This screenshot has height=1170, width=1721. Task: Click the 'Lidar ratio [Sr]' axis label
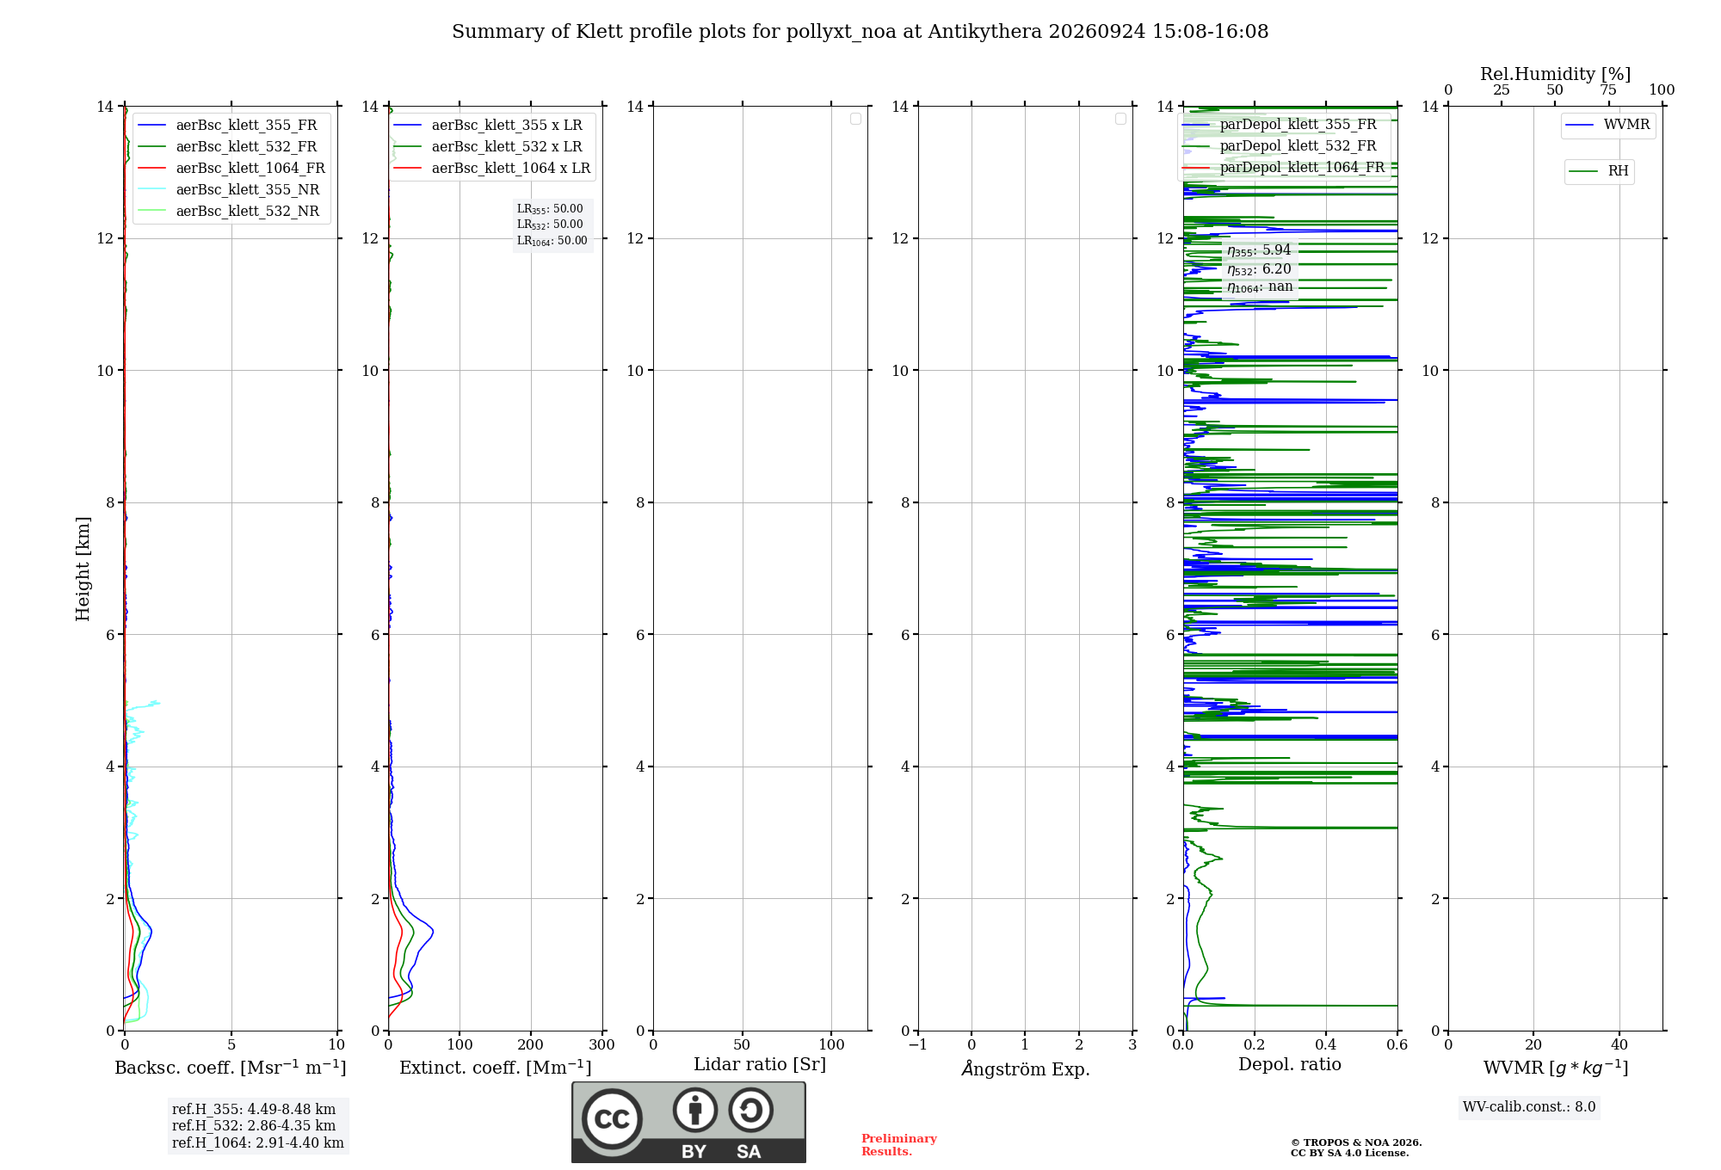(x=760, y=1064)
